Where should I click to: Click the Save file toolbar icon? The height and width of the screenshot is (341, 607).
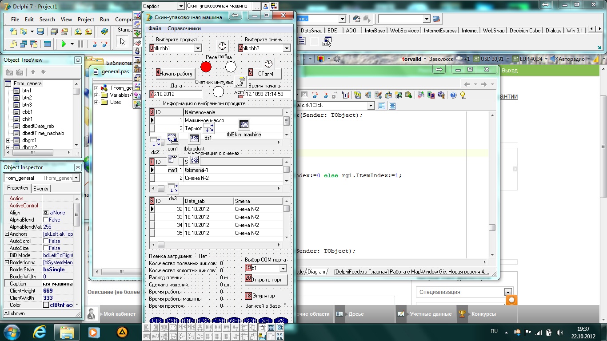click(x=40, y=32)
